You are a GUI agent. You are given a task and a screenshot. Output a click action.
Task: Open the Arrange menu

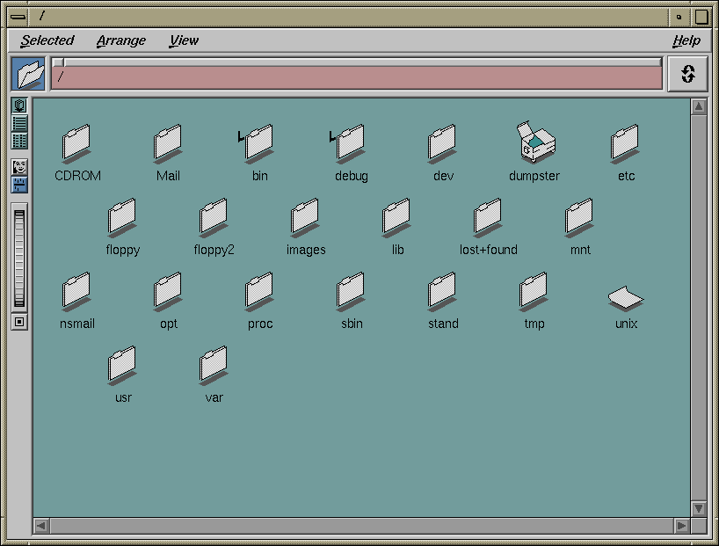tap(121, 40)
